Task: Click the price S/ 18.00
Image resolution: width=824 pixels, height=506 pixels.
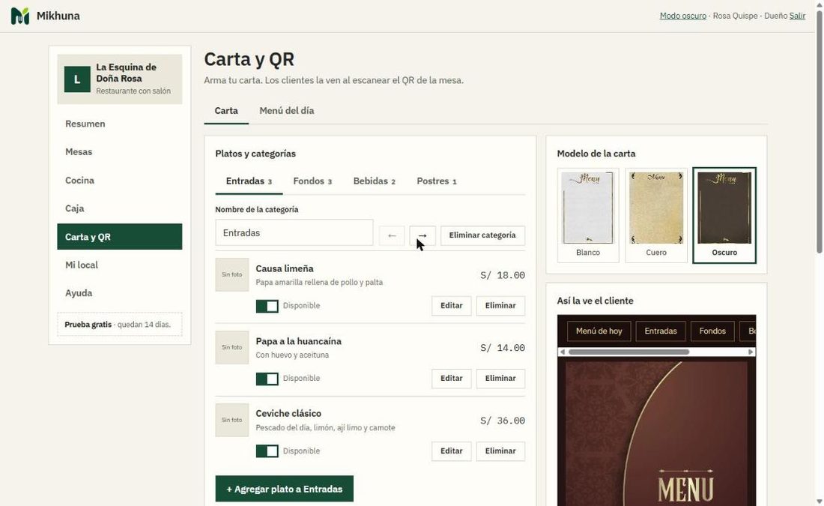Action: point(503,275)
